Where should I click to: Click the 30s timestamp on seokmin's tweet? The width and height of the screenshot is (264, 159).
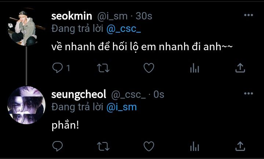coord(144,16)
